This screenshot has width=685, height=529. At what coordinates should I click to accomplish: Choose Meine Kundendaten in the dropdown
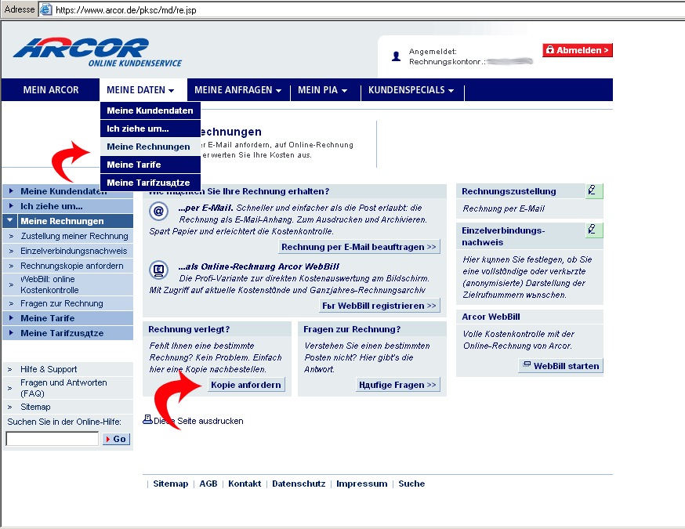pyautogui.click(x=150, y=111)
